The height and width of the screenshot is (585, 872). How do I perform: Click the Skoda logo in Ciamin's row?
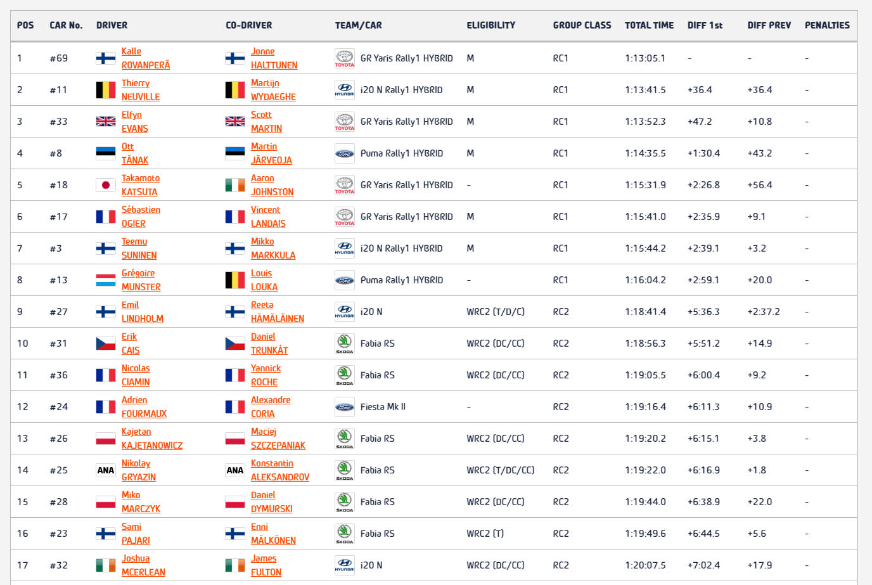click(x=344, y=375)
